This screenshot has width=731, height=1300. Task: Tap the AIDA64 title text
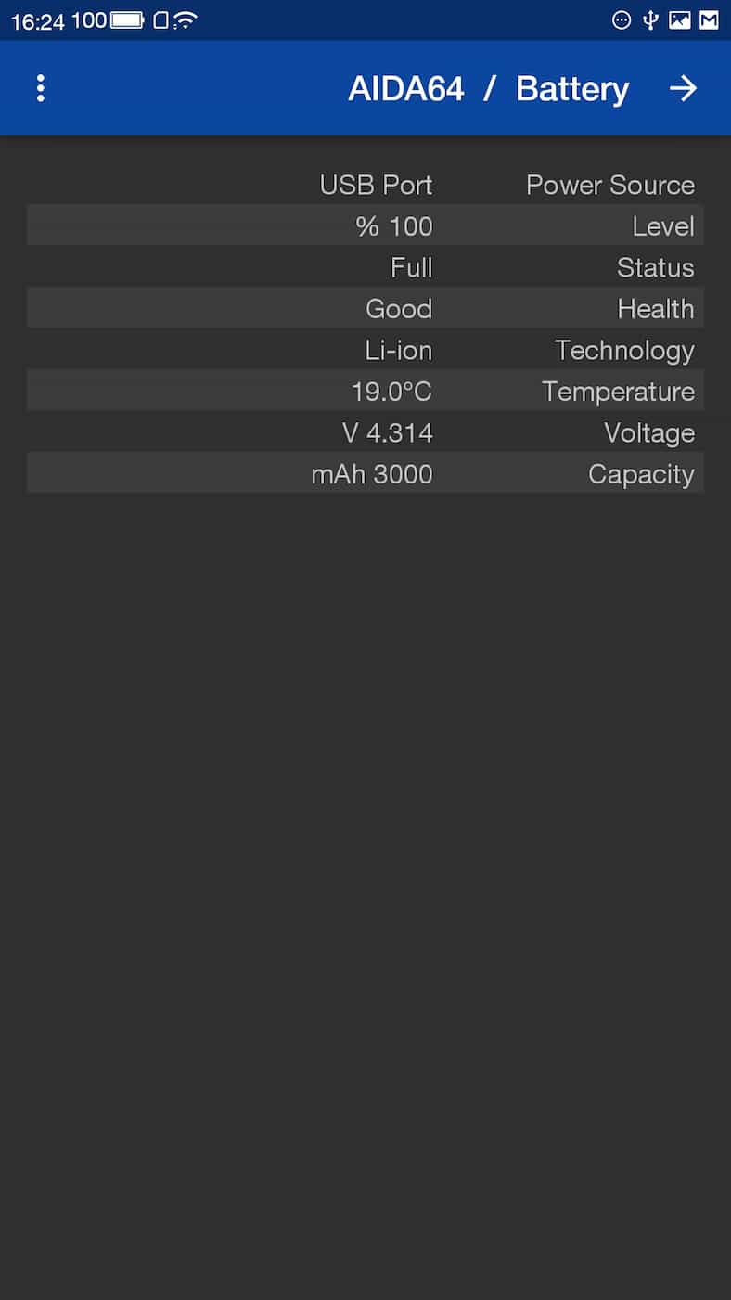pyautogui.click(x=405, y=89)
